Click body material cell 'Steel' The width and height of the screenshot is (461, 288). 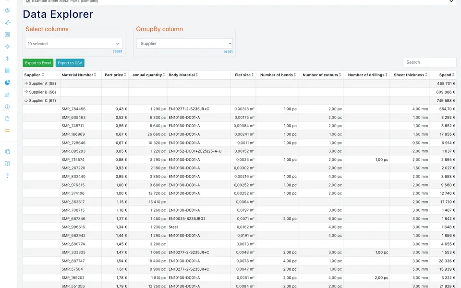pos(173,227)
